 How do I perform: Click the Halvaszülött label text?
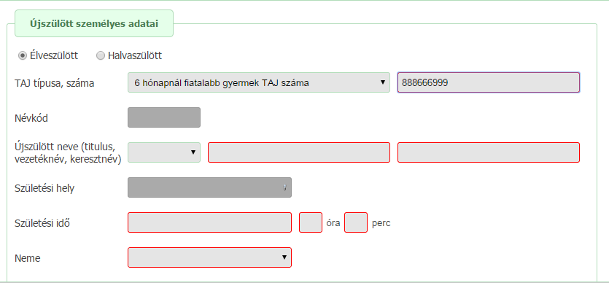[x=135, y=55]
